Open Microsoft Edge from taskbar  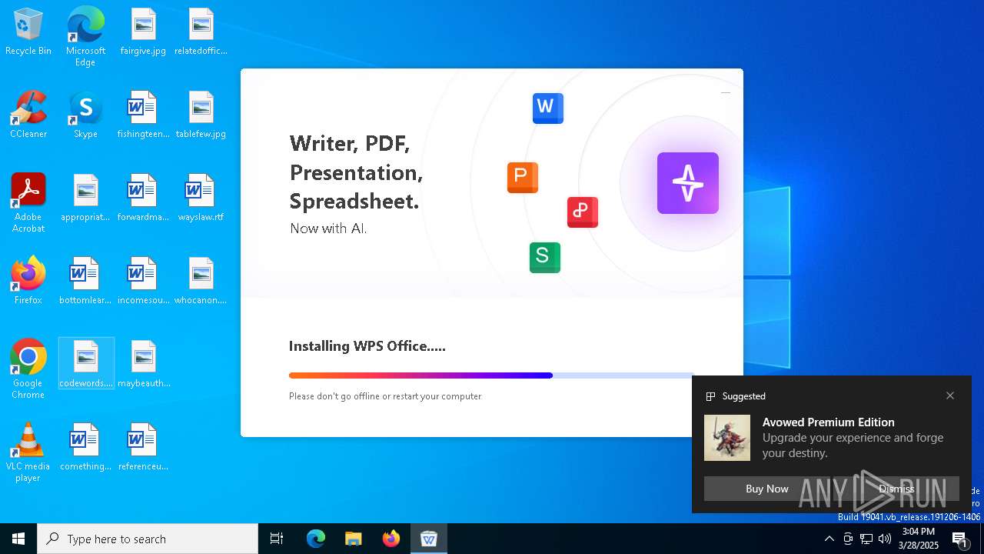coord(316,539)
